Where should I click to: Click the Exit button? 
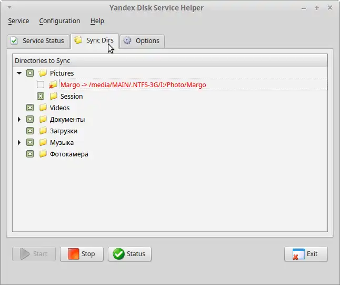(x=306, y=254)
